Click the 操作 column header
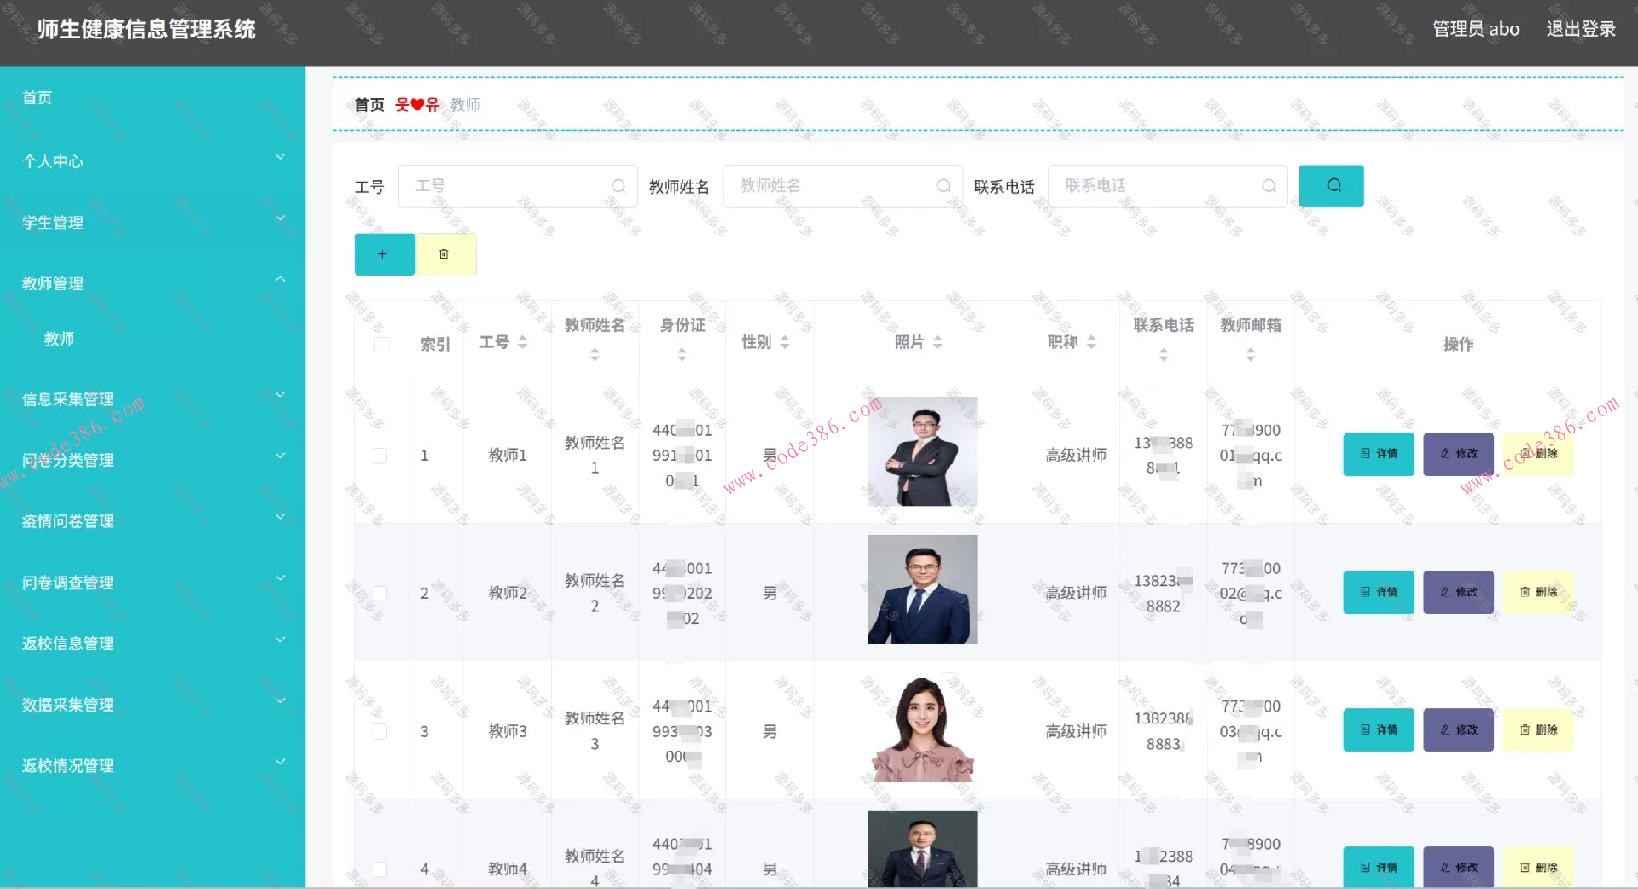Image resolution: width=1638 pixels, height=889 pixels. click(x=1458, y=344)
